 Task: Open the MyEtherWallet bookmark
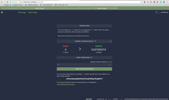[x=31, y=5]
